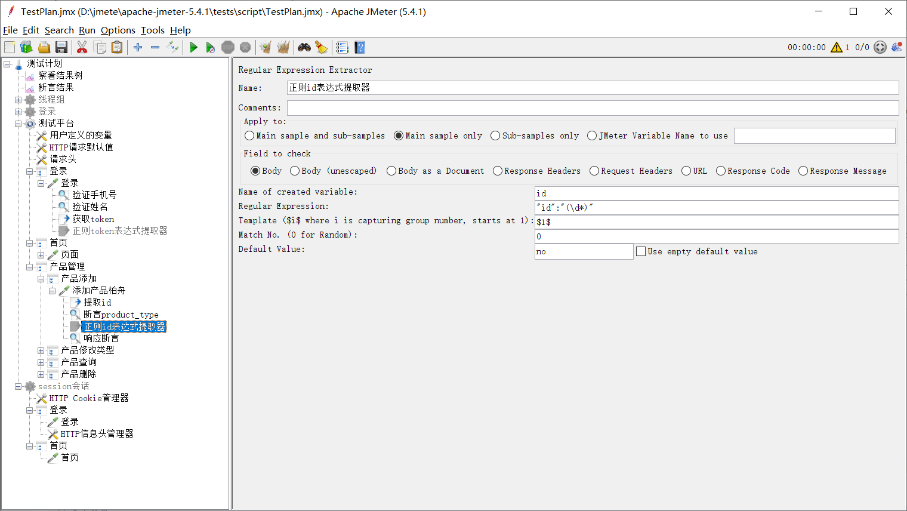Select 'Sub-samples only' radio button

[495, 136]
